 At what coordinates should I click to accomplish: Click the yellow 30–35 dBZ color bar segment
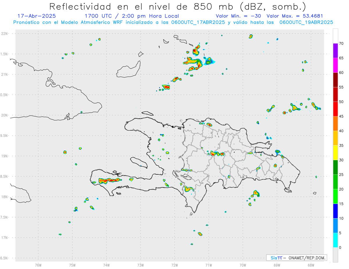coord(335,153)
